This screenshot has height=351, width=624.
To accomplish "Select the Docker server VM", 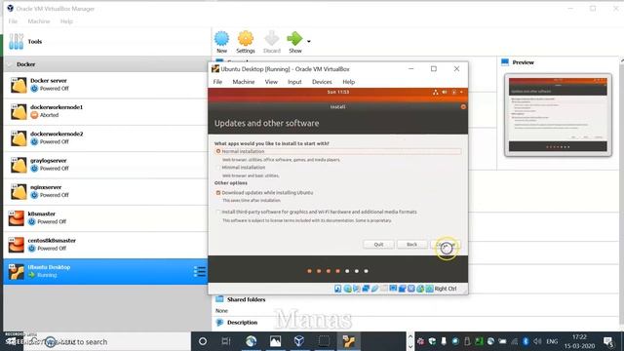I will 106,85.
